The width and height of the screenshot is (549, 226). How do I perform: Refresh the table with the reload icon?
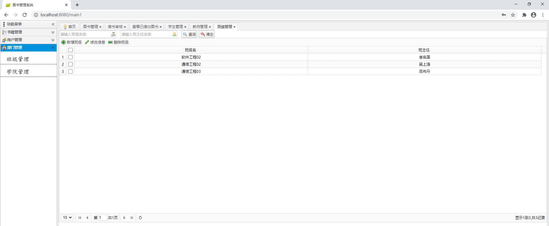(x=140, y=218)
